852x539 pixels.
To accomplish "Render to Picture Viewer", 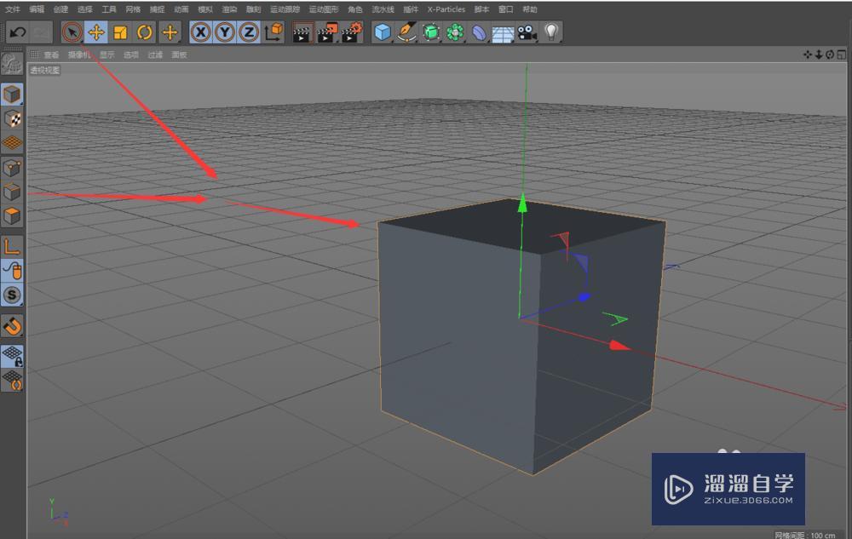I will coord(327,32).
